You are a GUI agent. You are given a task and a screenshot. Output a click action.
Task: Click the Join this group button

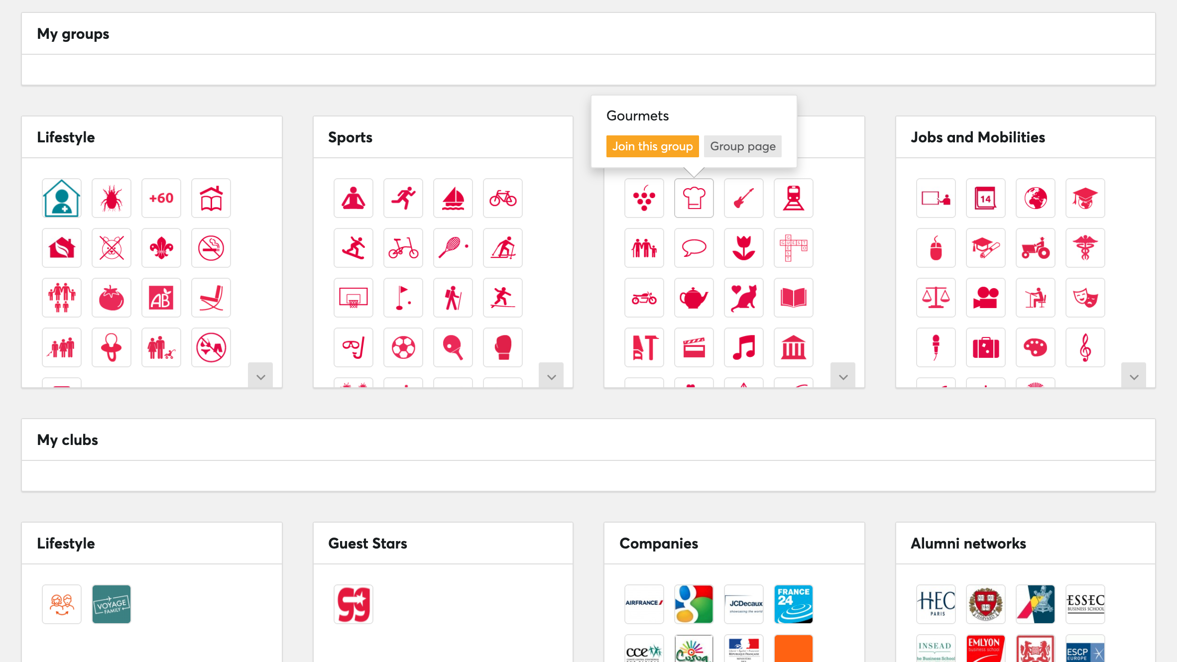(x=652, y=146)
